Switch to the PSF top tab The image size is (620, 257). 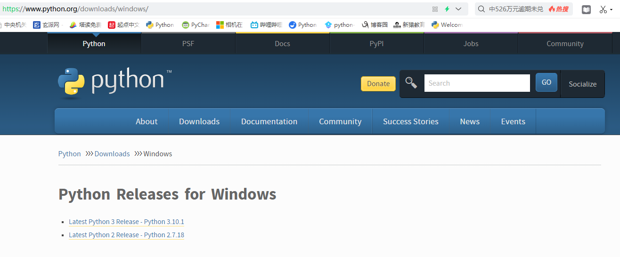coord(188,43)
